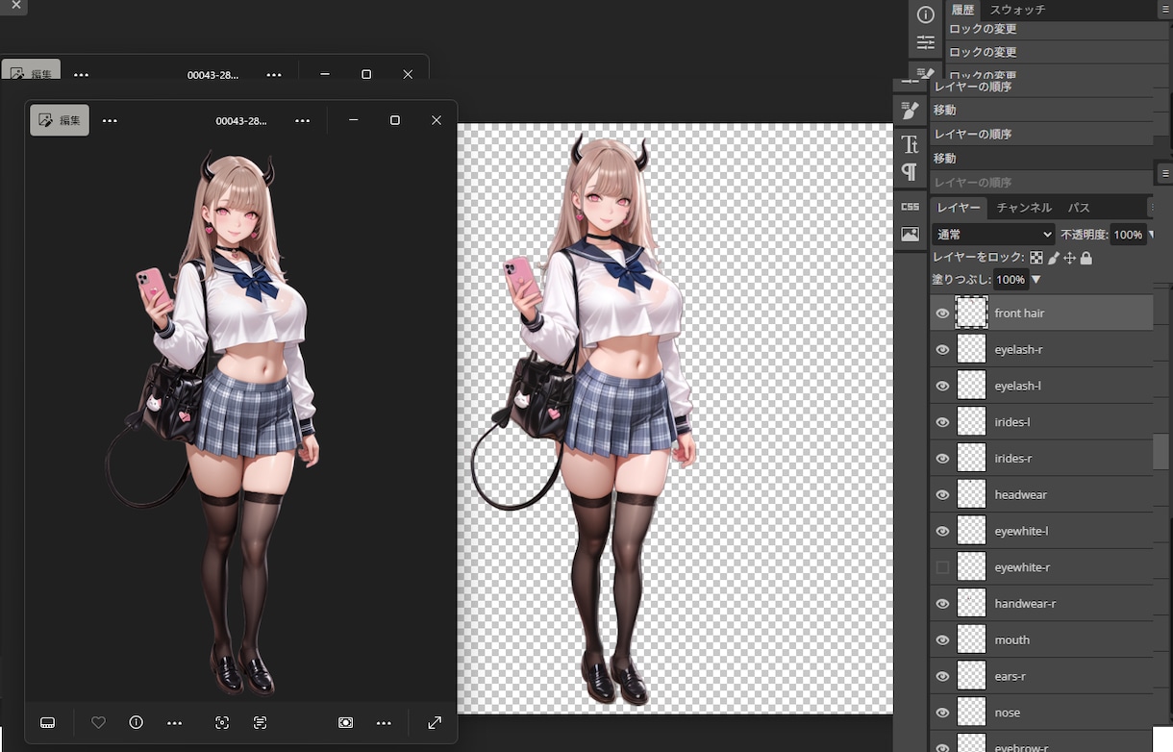Open dots menu next to info icon in Photos
The width and height of the screenshot is (1173, 752).
pos(174,722)
